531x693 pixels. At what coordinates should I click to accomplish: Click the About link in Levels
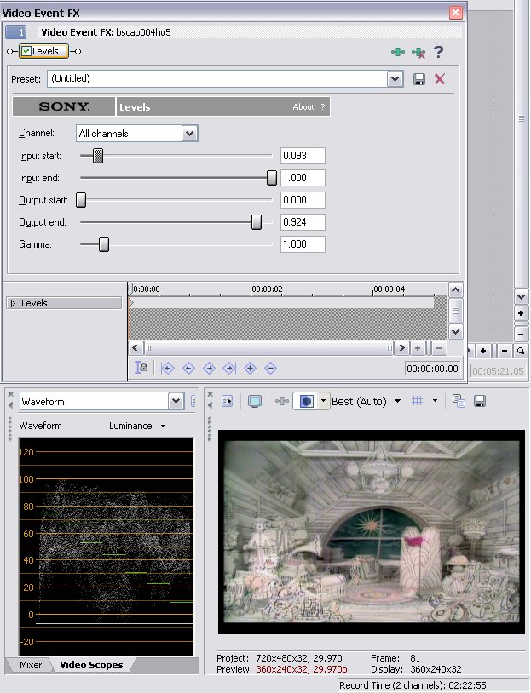(303, 107)
